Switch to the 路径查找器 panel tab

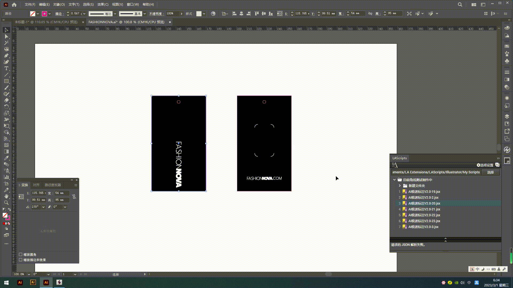[x=53, y=185]
